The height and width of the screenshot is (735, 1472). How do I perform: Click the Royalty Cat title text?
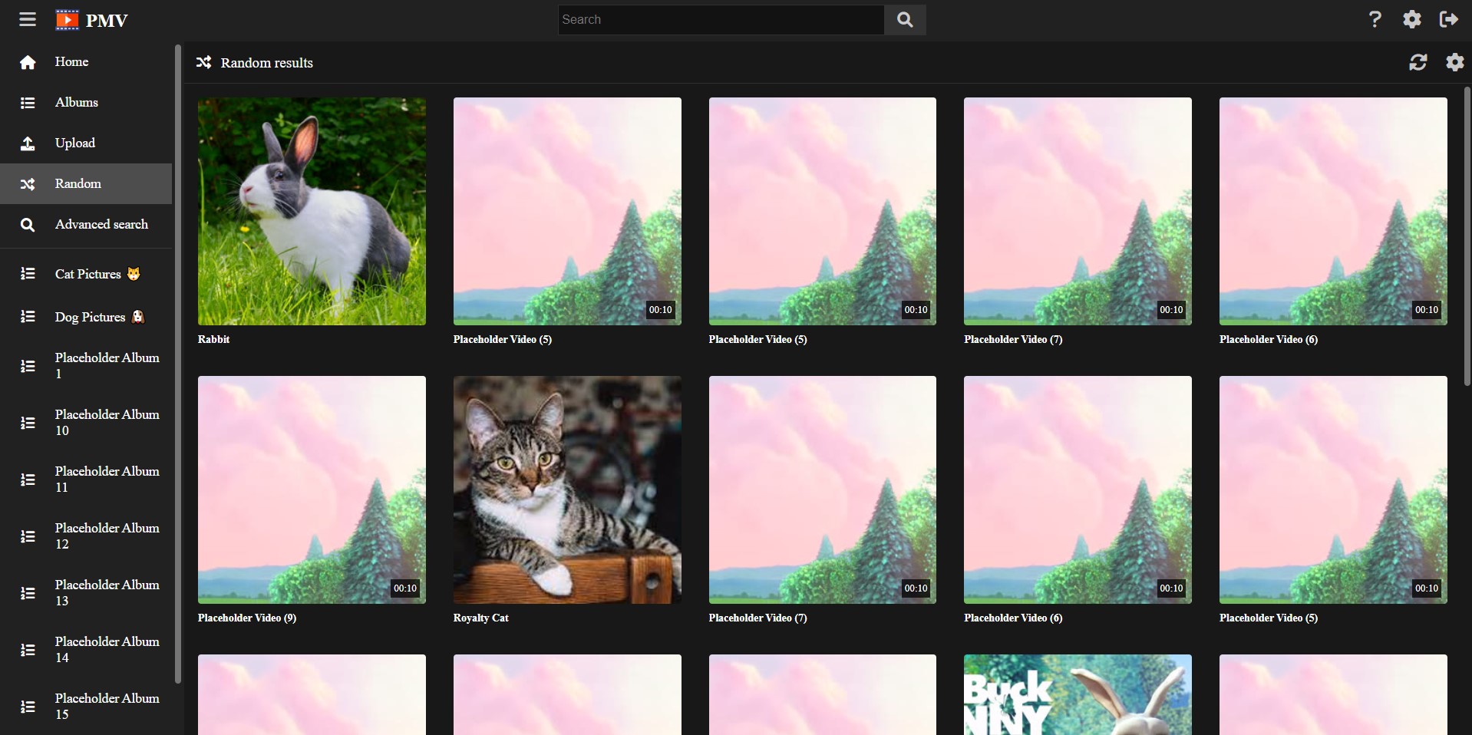tap(480, 618)
